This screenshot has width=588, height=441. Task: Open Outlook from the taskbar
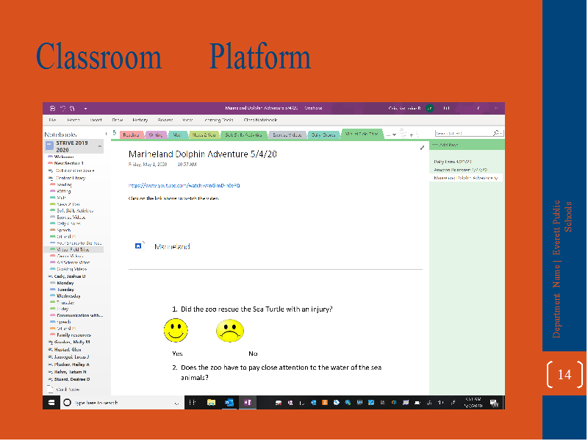click(x=229, y=403)
